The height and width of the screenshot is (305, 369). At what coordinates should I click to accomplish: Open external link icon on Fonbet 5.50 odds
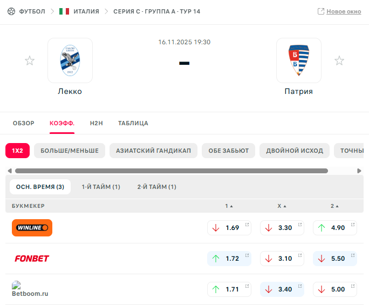(353, 255)
